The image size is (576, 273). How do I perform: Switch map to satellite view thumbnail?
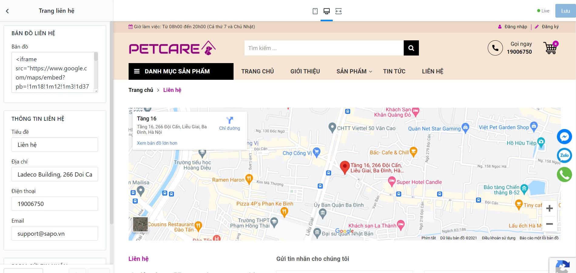(140, 224)
